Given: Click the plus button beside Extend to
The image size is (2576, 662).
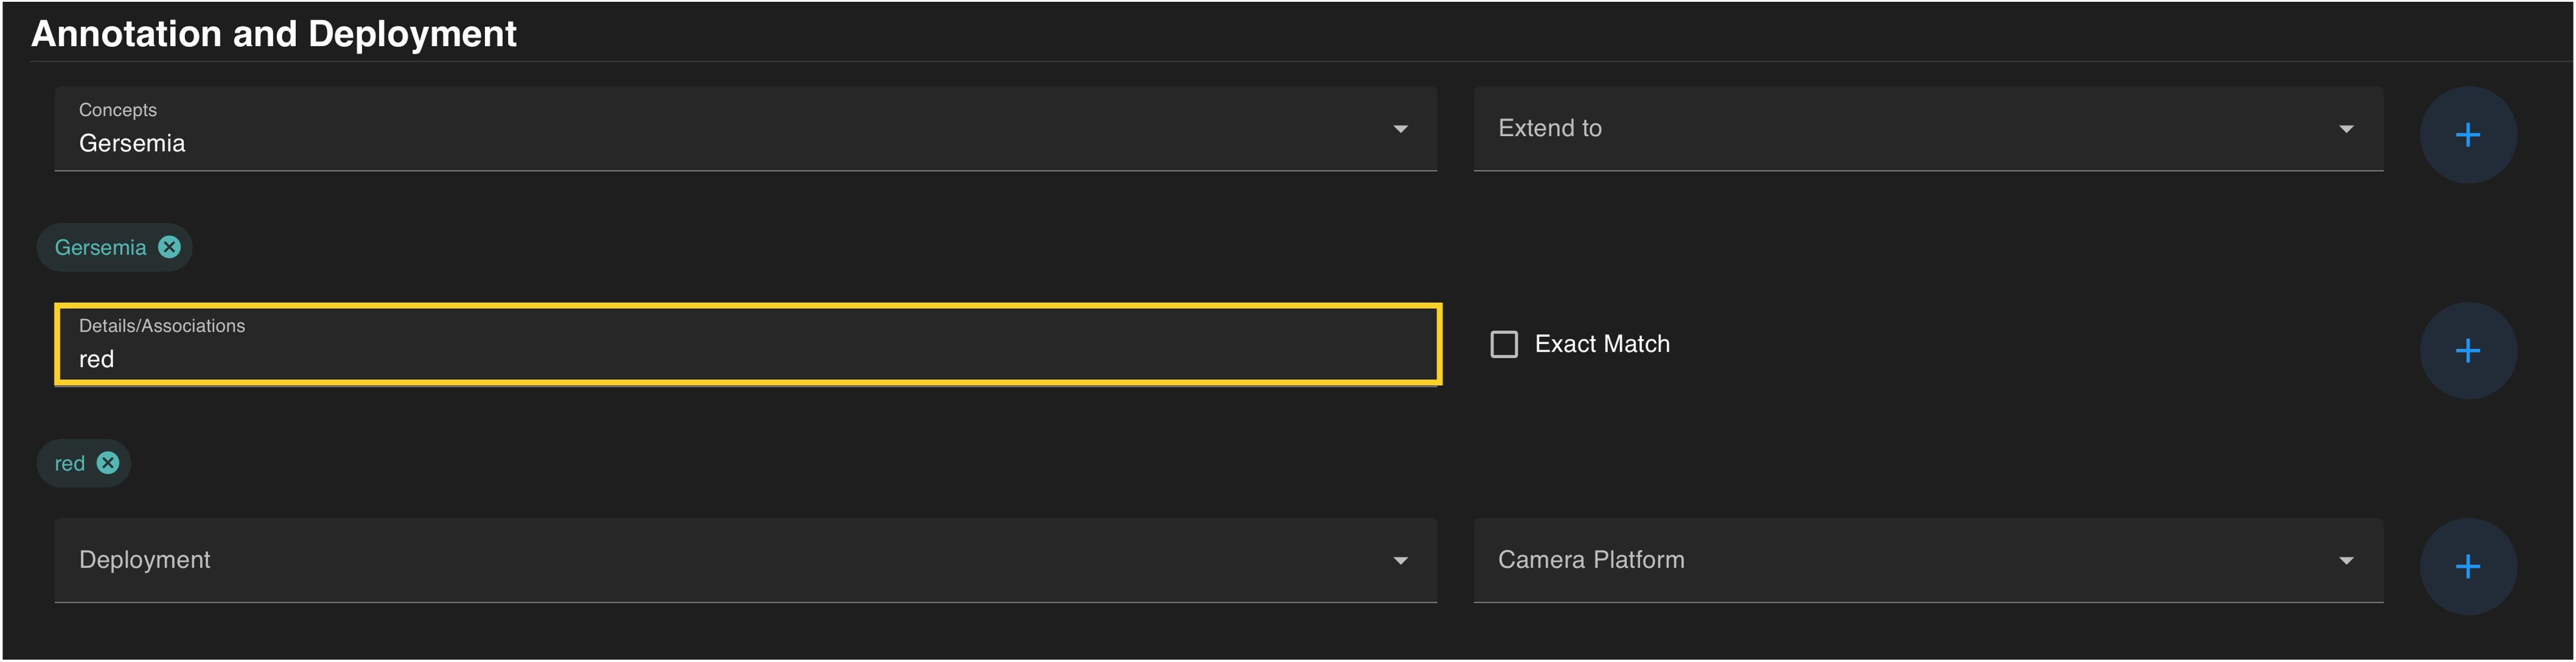Looking at the screenshot, I should point(2467,135).
